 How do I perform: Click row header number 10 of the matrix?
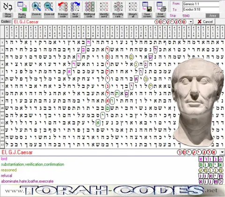(x=2, y=108)
